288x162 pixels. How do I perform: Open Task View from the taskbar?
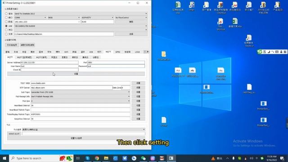pyautogui.click(x=78, y=158)
